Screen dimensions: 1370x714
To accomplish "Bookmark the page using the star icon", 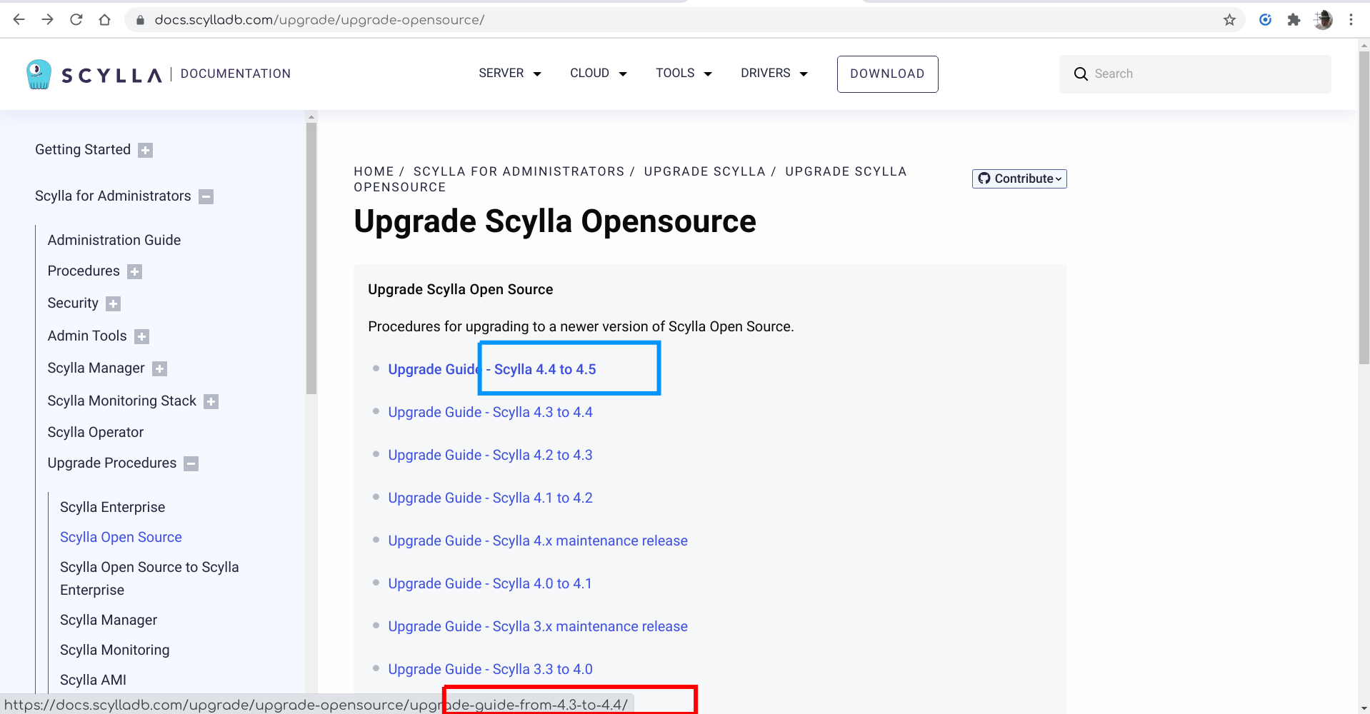I will [x=1230, y=19].
